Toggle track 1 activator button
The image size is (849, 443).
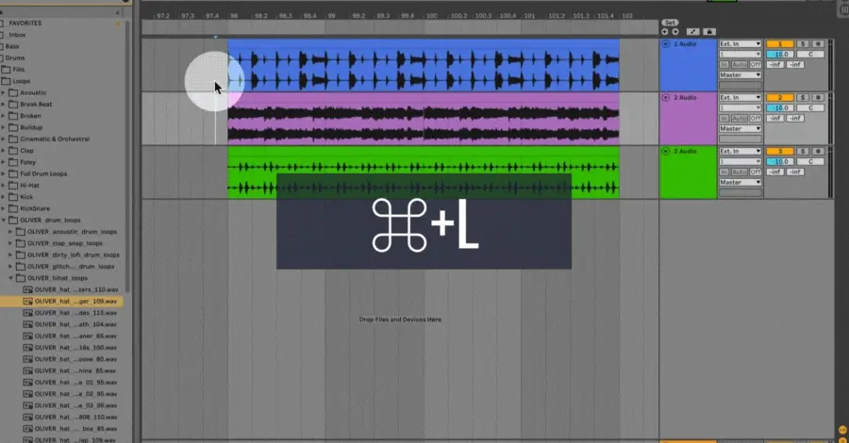point(780,43)
